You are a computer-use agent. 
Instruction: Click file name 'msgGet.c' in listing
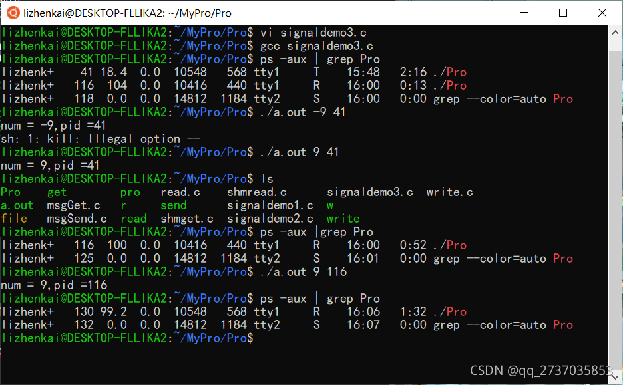[x=73, y=205]
